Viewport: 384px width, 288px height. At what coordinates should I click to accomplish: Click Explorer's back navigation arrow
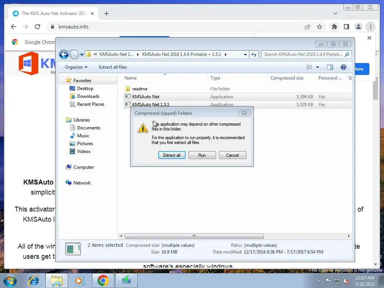click(x=64, y=54)
